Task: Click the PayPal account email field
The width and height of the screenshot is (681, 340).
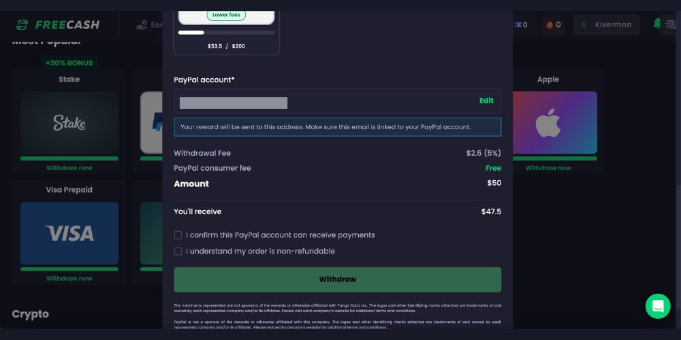Action: (320, 102)
